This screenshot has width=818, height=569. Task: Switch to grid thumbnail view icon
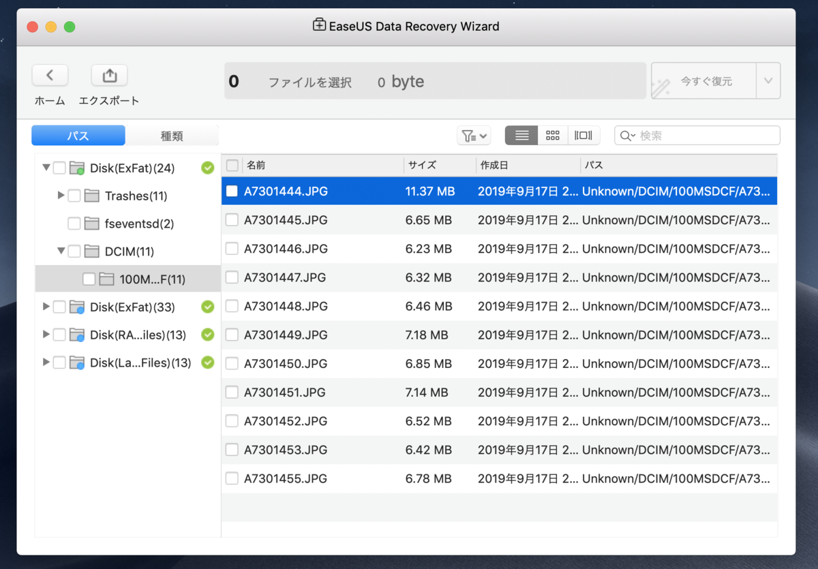click(x=553, y=136)
